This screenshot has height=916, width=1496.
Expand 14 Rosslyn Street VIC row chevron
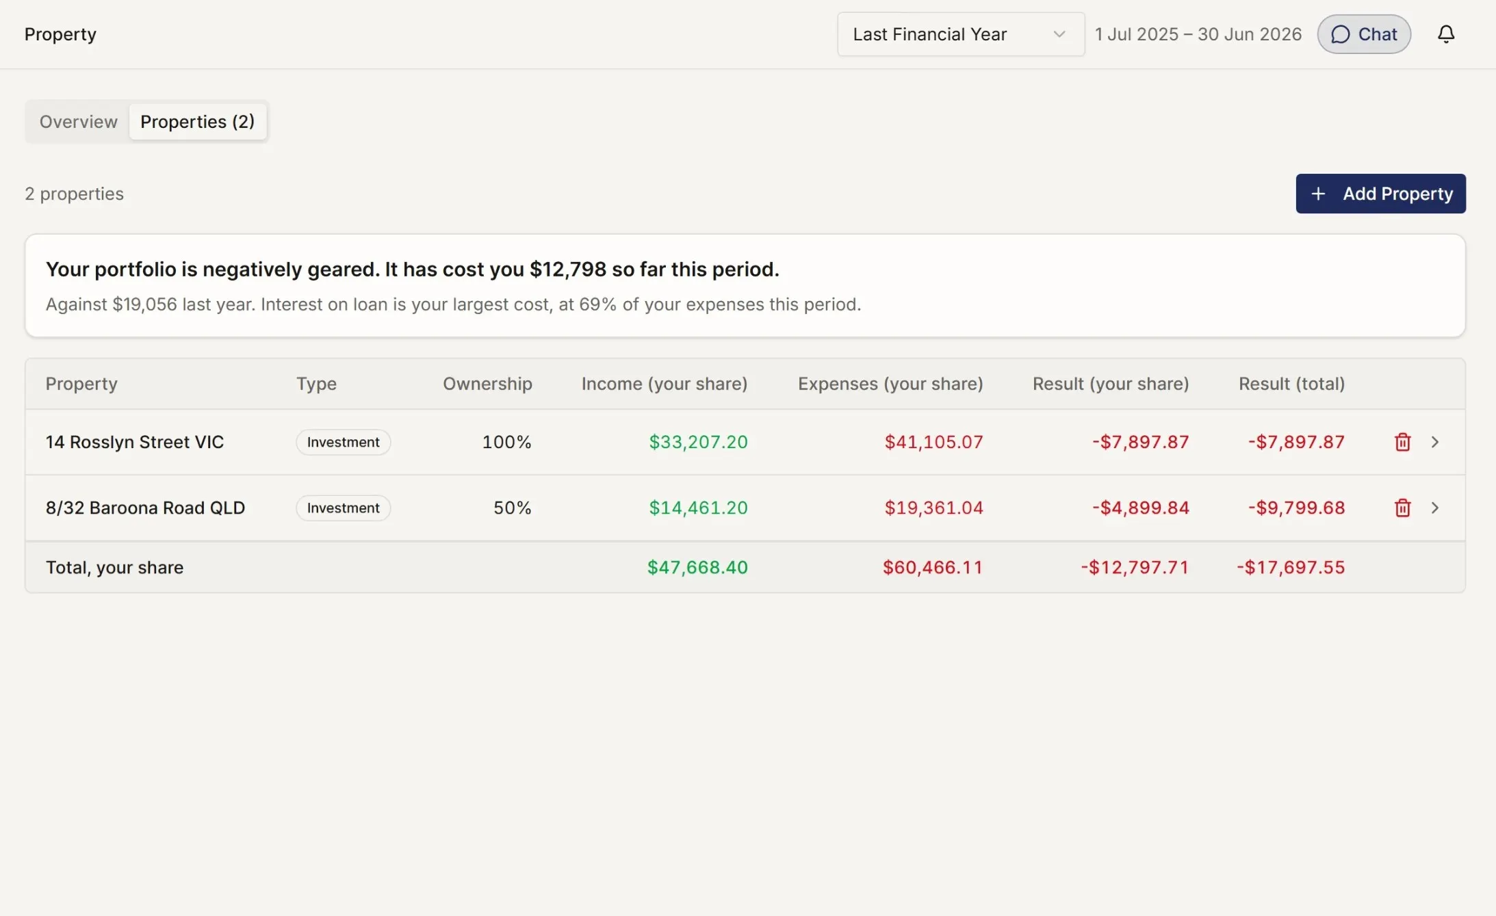(x=1435, y=442)
